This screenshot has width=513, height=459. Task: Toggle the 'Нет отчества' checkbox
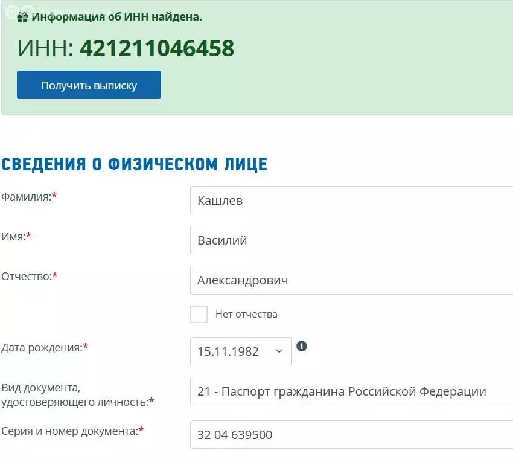click(199, 314)
